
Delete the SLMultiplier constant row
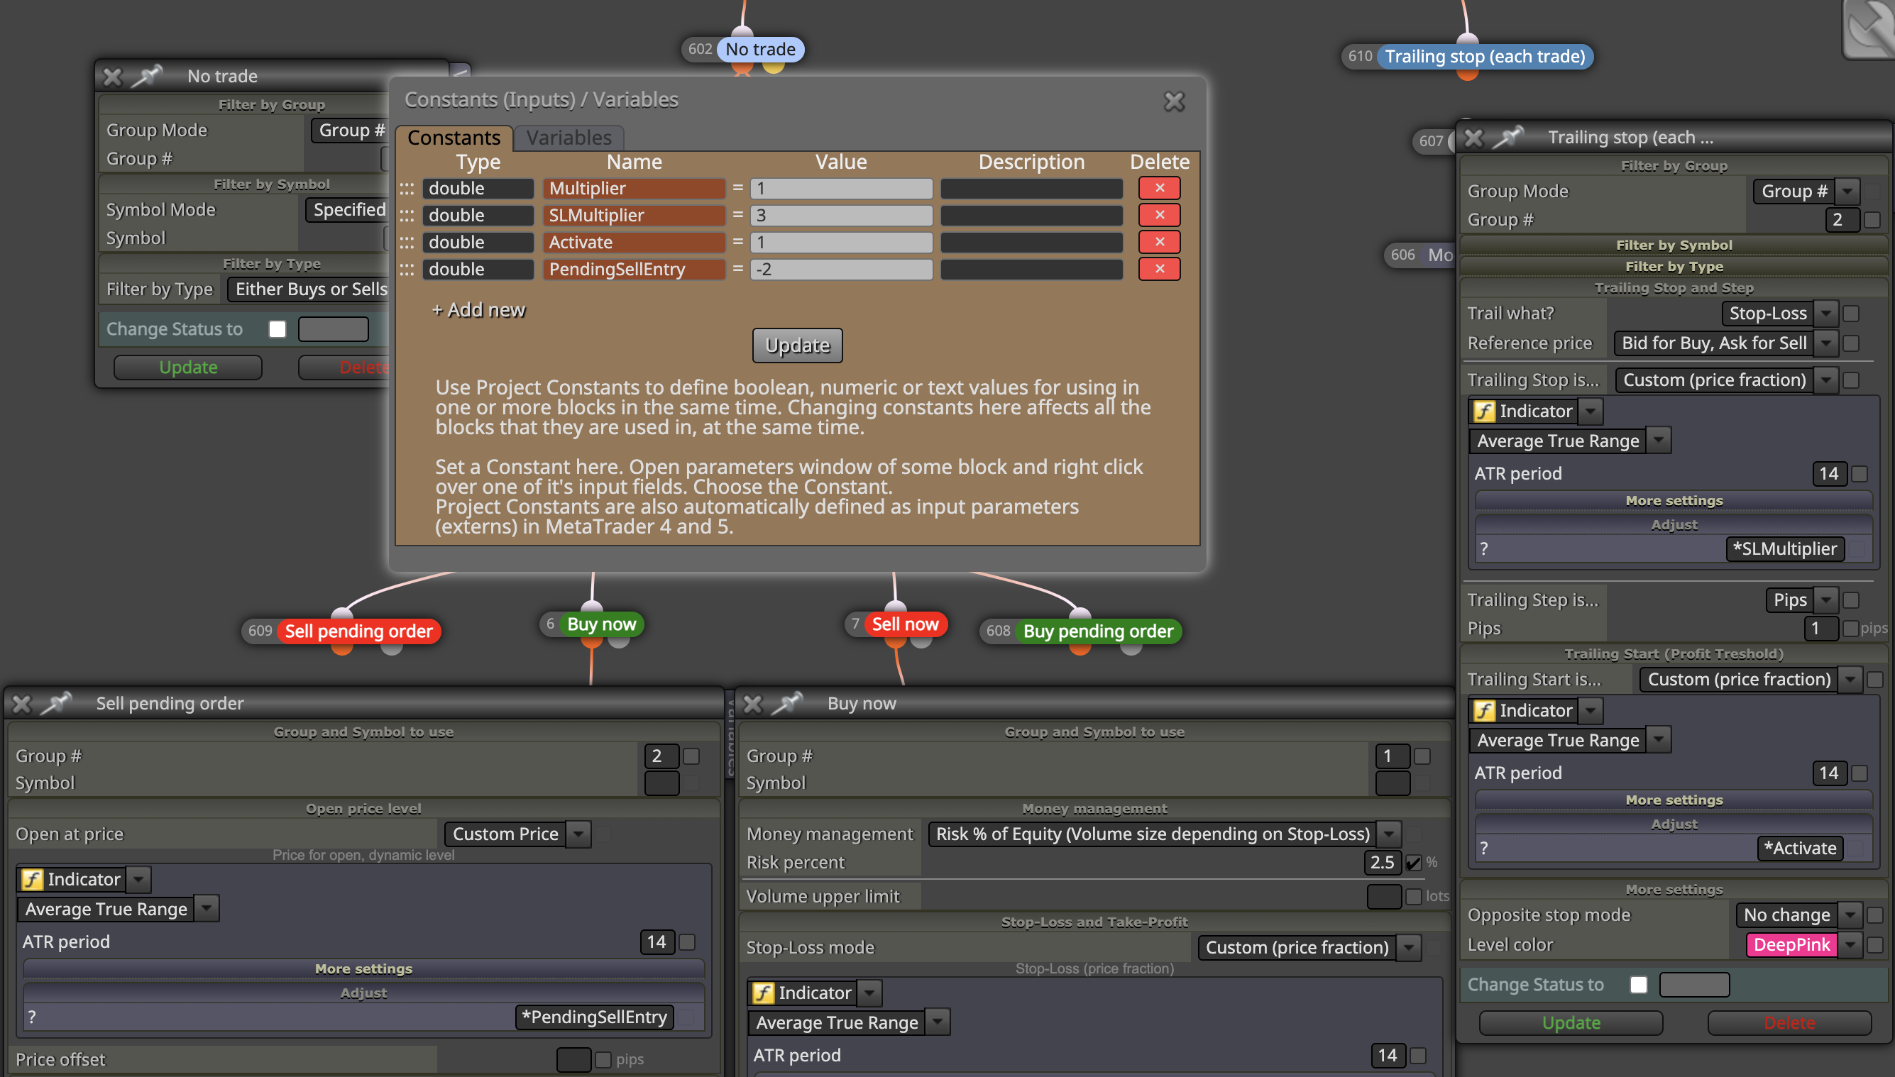click(1159, 215)
